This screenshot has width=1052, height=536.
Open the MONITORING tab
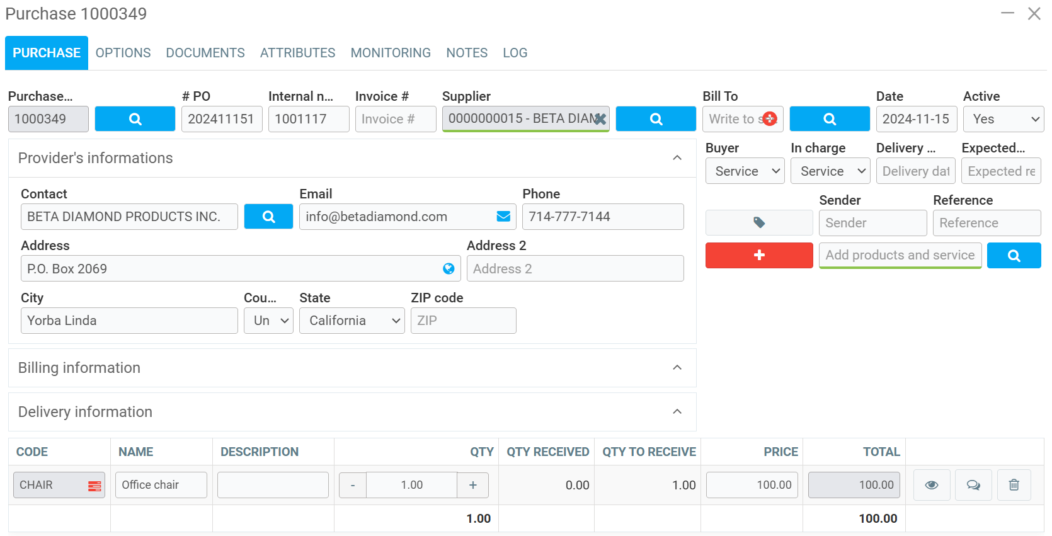[391, 53]
